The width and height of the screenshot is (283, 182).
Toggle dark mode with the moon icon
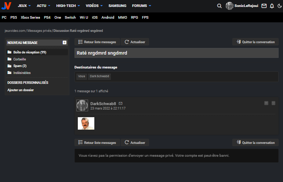(x=280, y=6)
